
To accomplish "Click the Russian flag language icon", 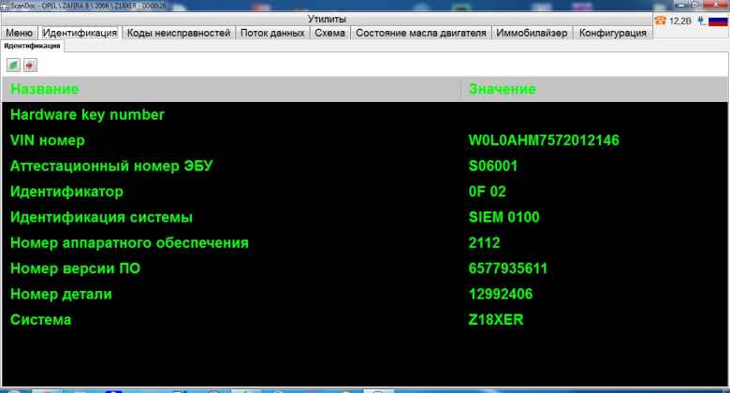I will 718,20.
